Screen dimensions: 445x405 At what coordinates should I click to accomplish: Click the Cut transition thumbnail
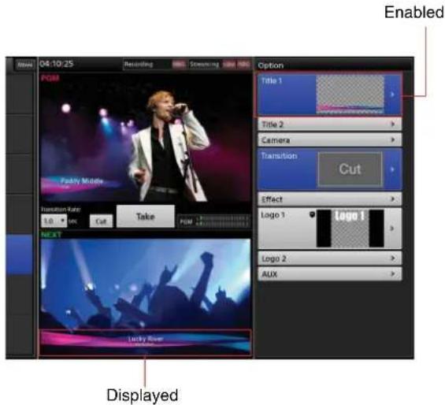[x=350, y=169]
